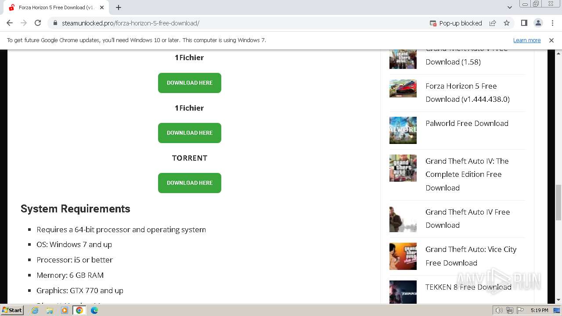Click 'OS: Windows 7 and up' text
The image size is (562, 316).
74,244
